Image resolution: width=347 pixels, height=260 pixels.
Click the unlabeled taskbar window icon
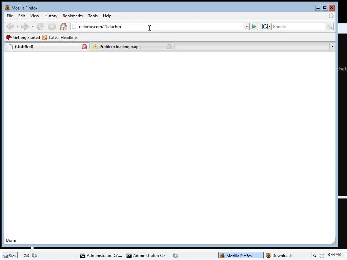[x=175, y=256]
